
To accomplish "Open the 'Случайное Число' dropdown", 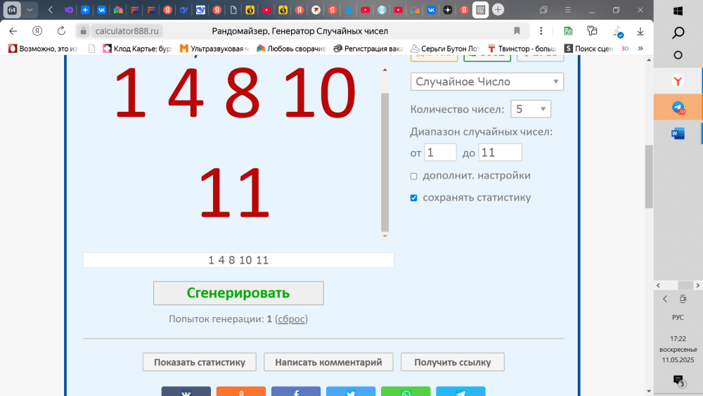I will 486,82.
